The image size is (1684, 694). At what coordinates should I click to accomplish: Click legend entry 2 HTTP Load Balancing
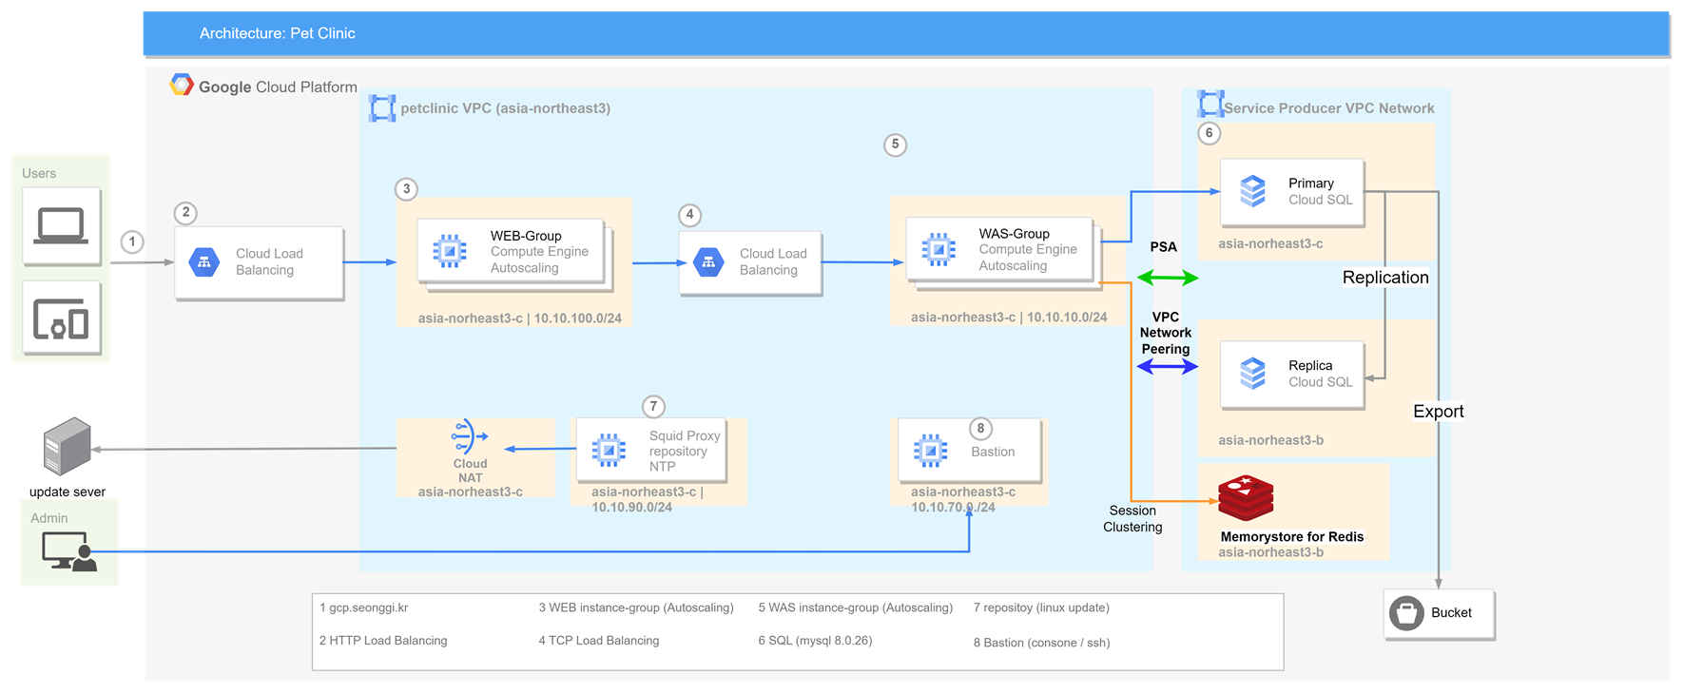(383, 641)
